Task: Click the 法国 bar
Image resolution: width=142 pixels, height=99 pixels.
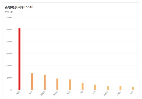Action: (x=95, y=87)
